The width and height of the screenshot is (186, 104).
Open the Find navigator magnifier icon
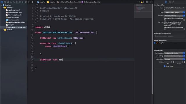(11, 2)
